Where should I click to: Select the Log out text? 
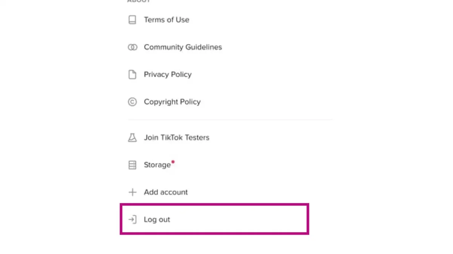pos(157,219)
